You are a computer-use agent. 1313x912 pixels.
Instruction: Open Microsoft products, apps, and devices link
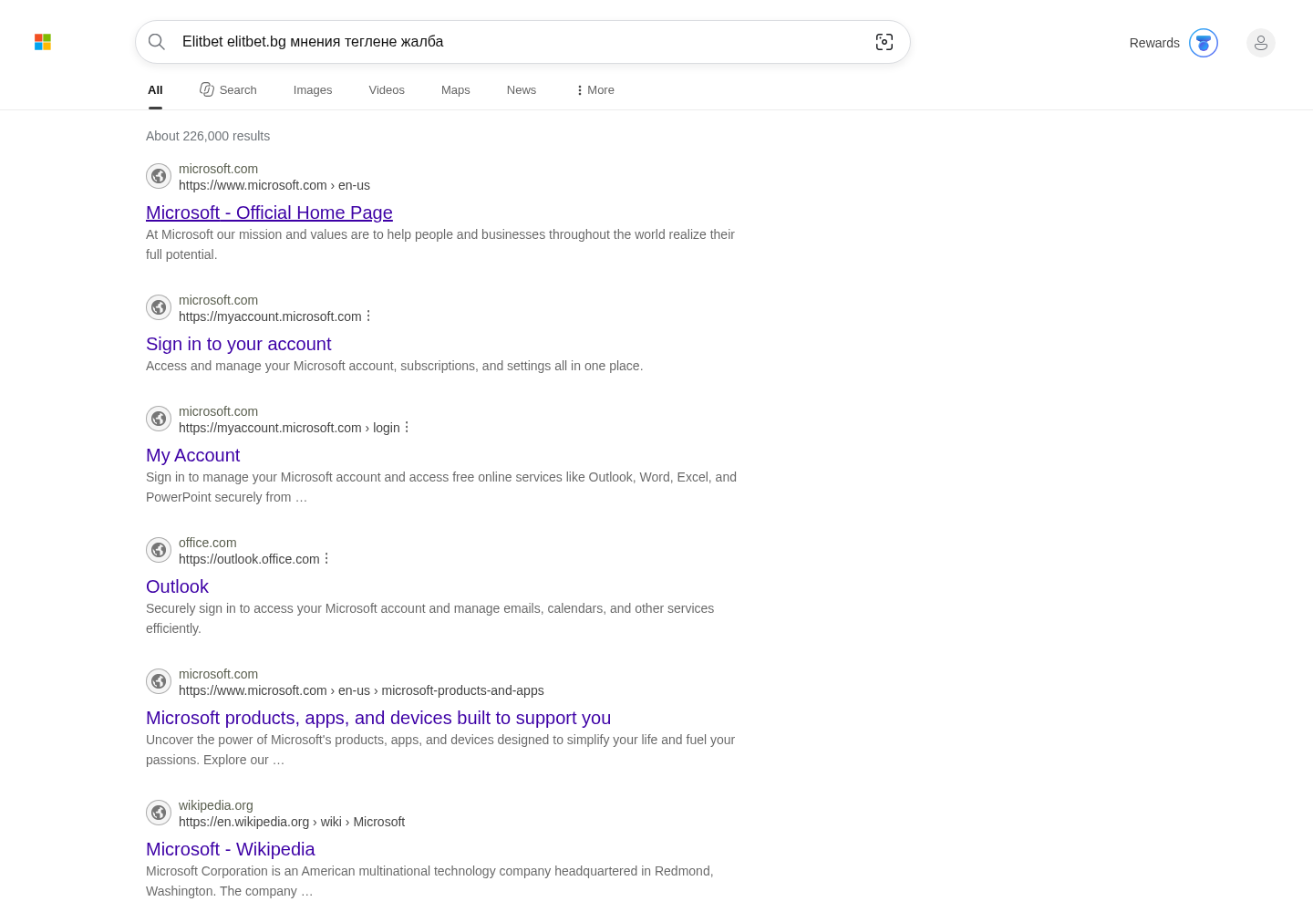tap(378, 718)
